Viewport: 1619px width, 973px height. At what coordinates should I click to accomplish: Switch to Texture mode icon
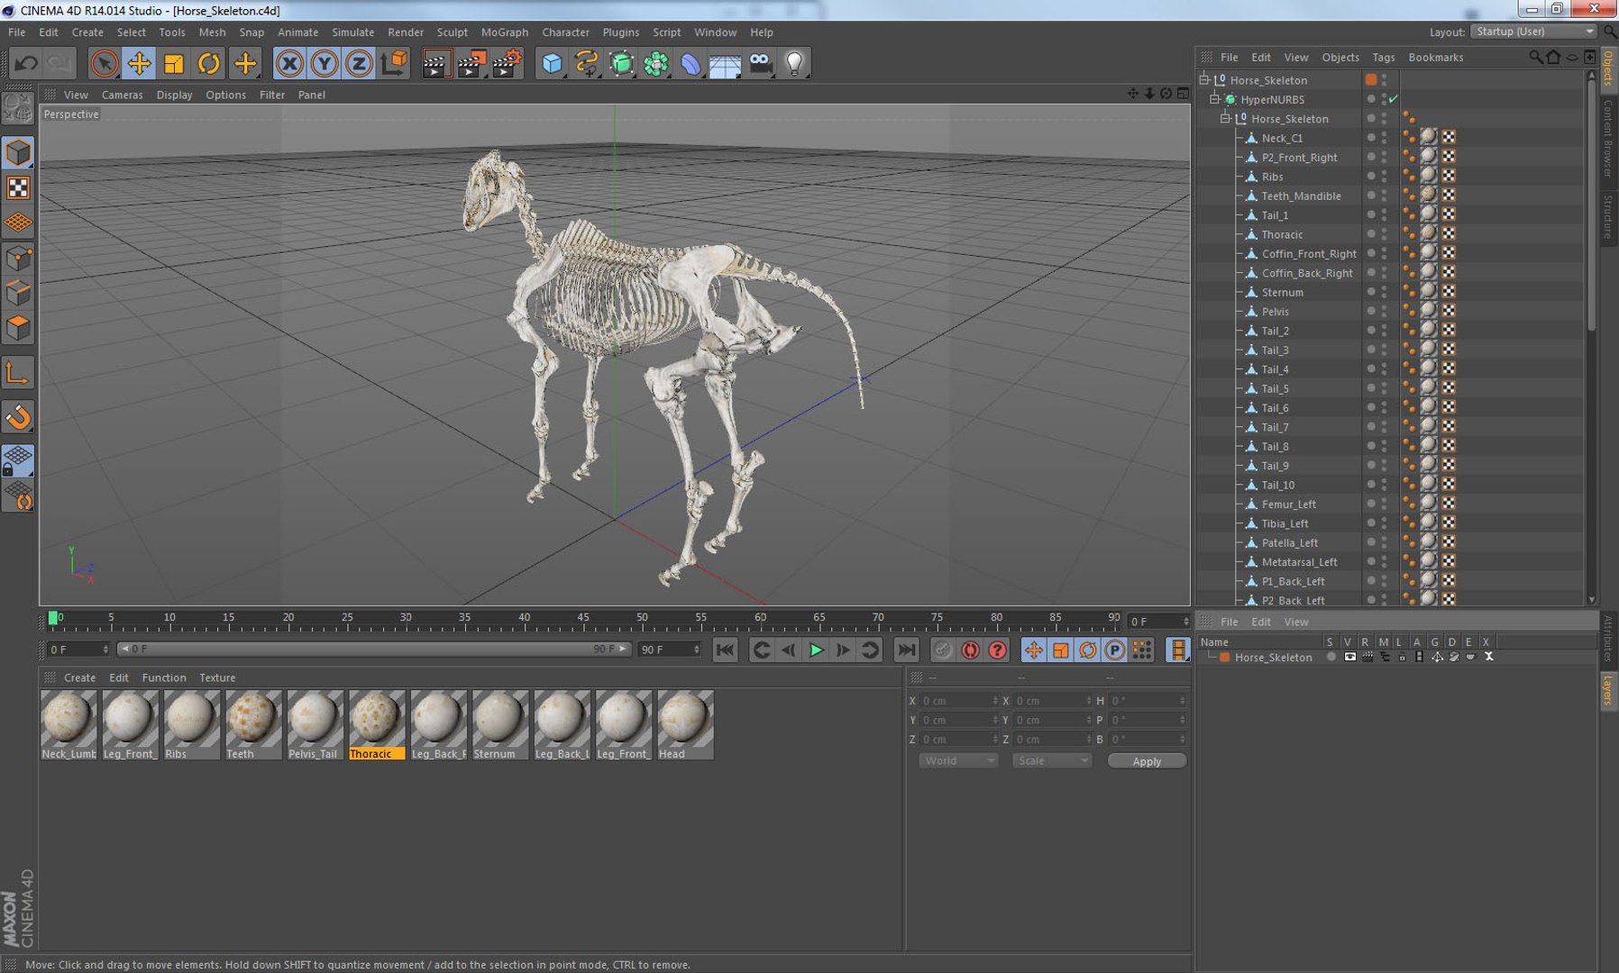pos(18,187)
